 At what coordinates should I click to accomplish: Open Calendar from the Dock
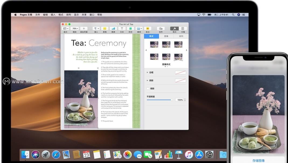[x=86, y=155]
